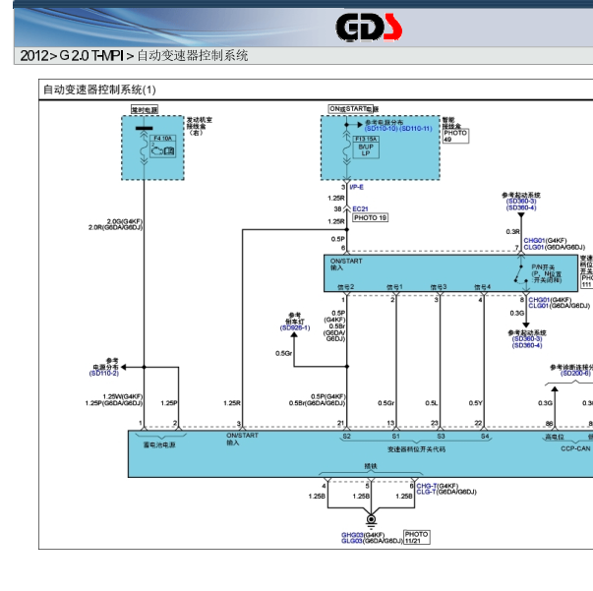593x591 pixels.
Task: Click the 变速器档位开关代码 label
Action: click(x=416, y=449)
